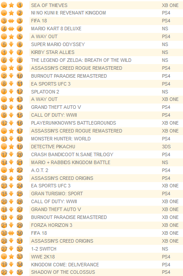Select the Kirby Star Allies title
Viewport: 183px width, 276px height.
click(53, 52)
